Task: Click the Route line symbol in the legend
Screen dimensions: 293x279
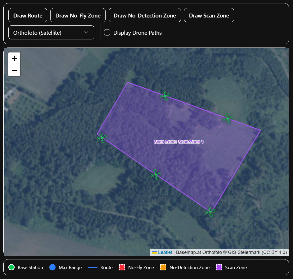Action: click(94, 267)
